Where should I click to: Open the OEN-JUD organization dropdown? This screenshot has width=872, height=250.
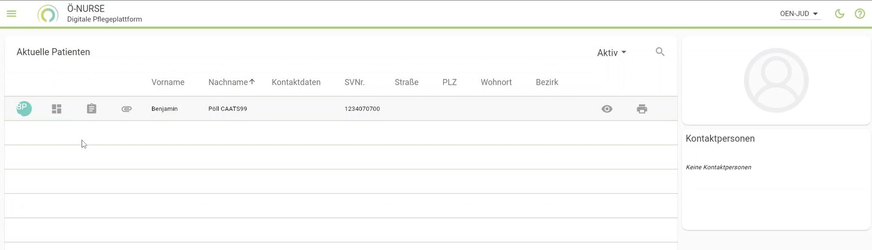(x=799, y=14)
